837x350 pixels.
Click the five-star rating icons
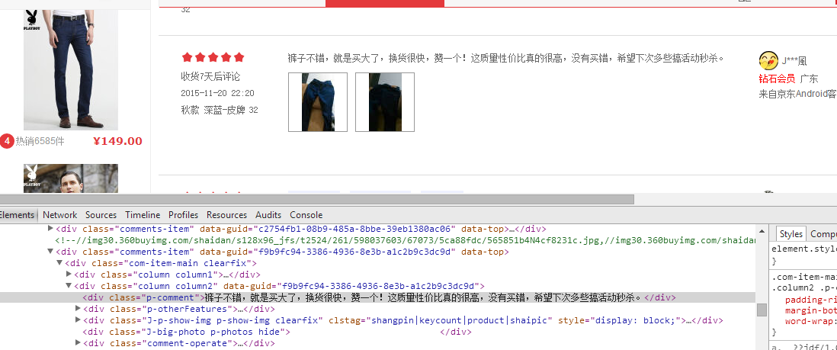pyautogui.click(x=213, y=57)
